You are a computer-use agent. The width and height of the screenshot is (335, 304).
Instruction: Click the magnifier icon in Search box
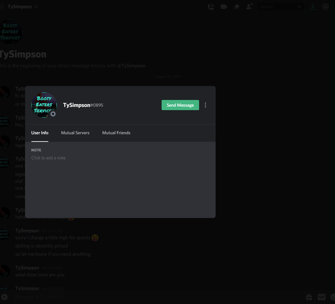[299, 7]
